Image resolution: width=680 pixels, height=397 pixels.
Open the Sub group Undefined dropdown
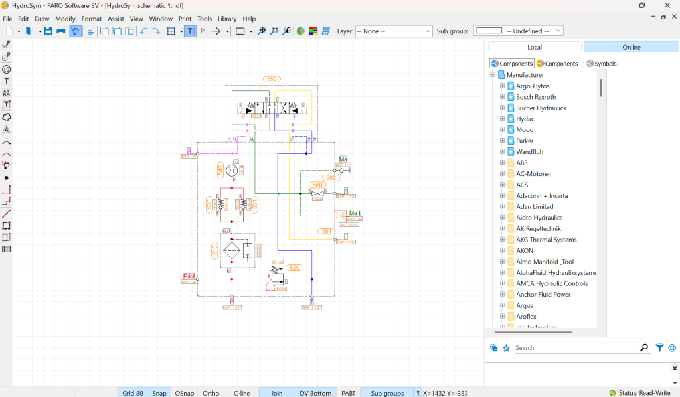point(518,31)
